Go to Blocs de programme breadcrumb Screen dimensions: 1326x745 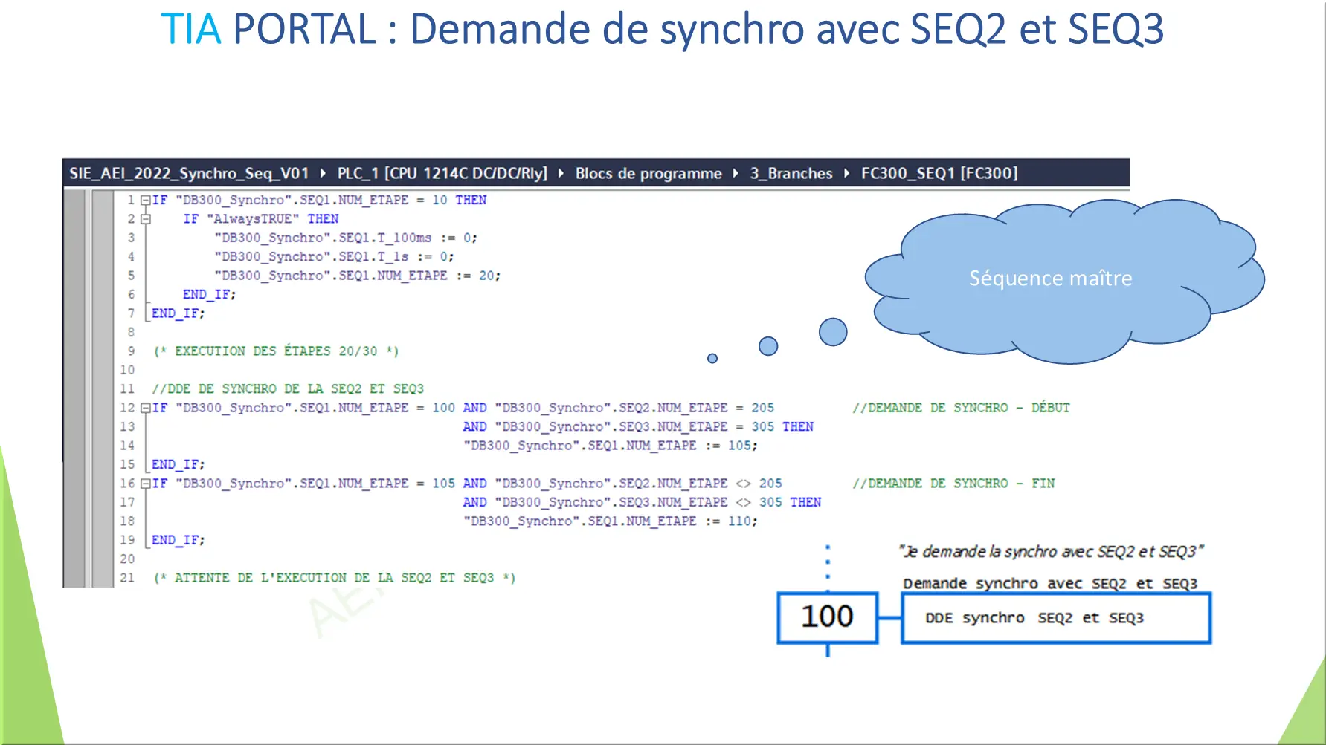click(x=648, y=173)
